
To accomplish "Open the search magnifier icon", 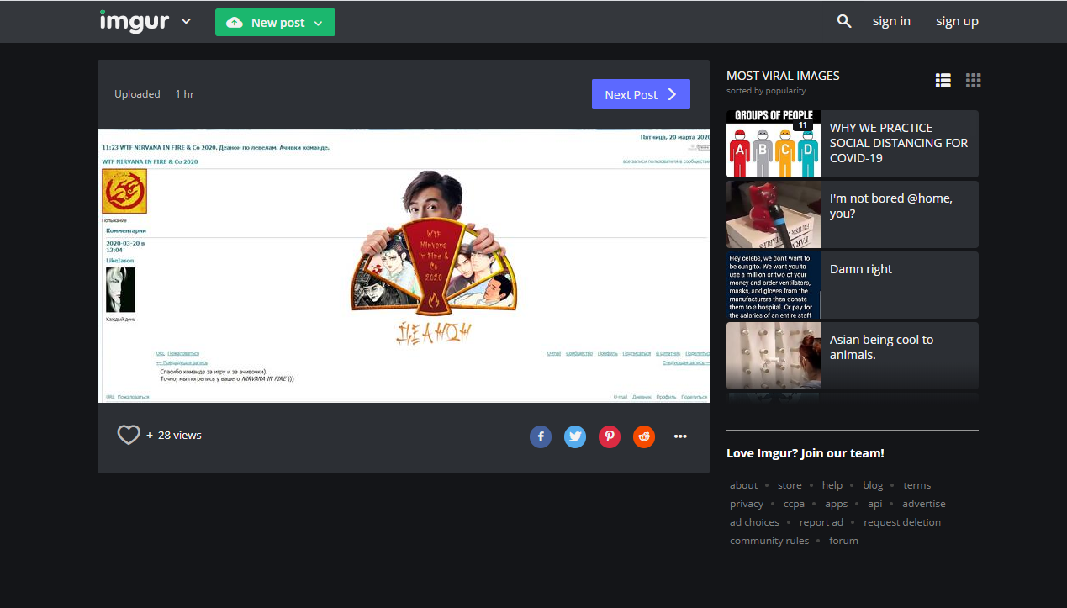I will coord(844,21).
